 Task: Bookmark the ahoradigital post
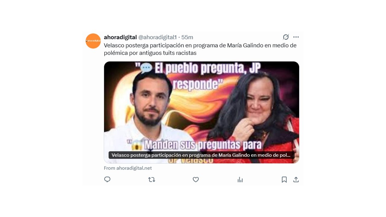(284, 180)
